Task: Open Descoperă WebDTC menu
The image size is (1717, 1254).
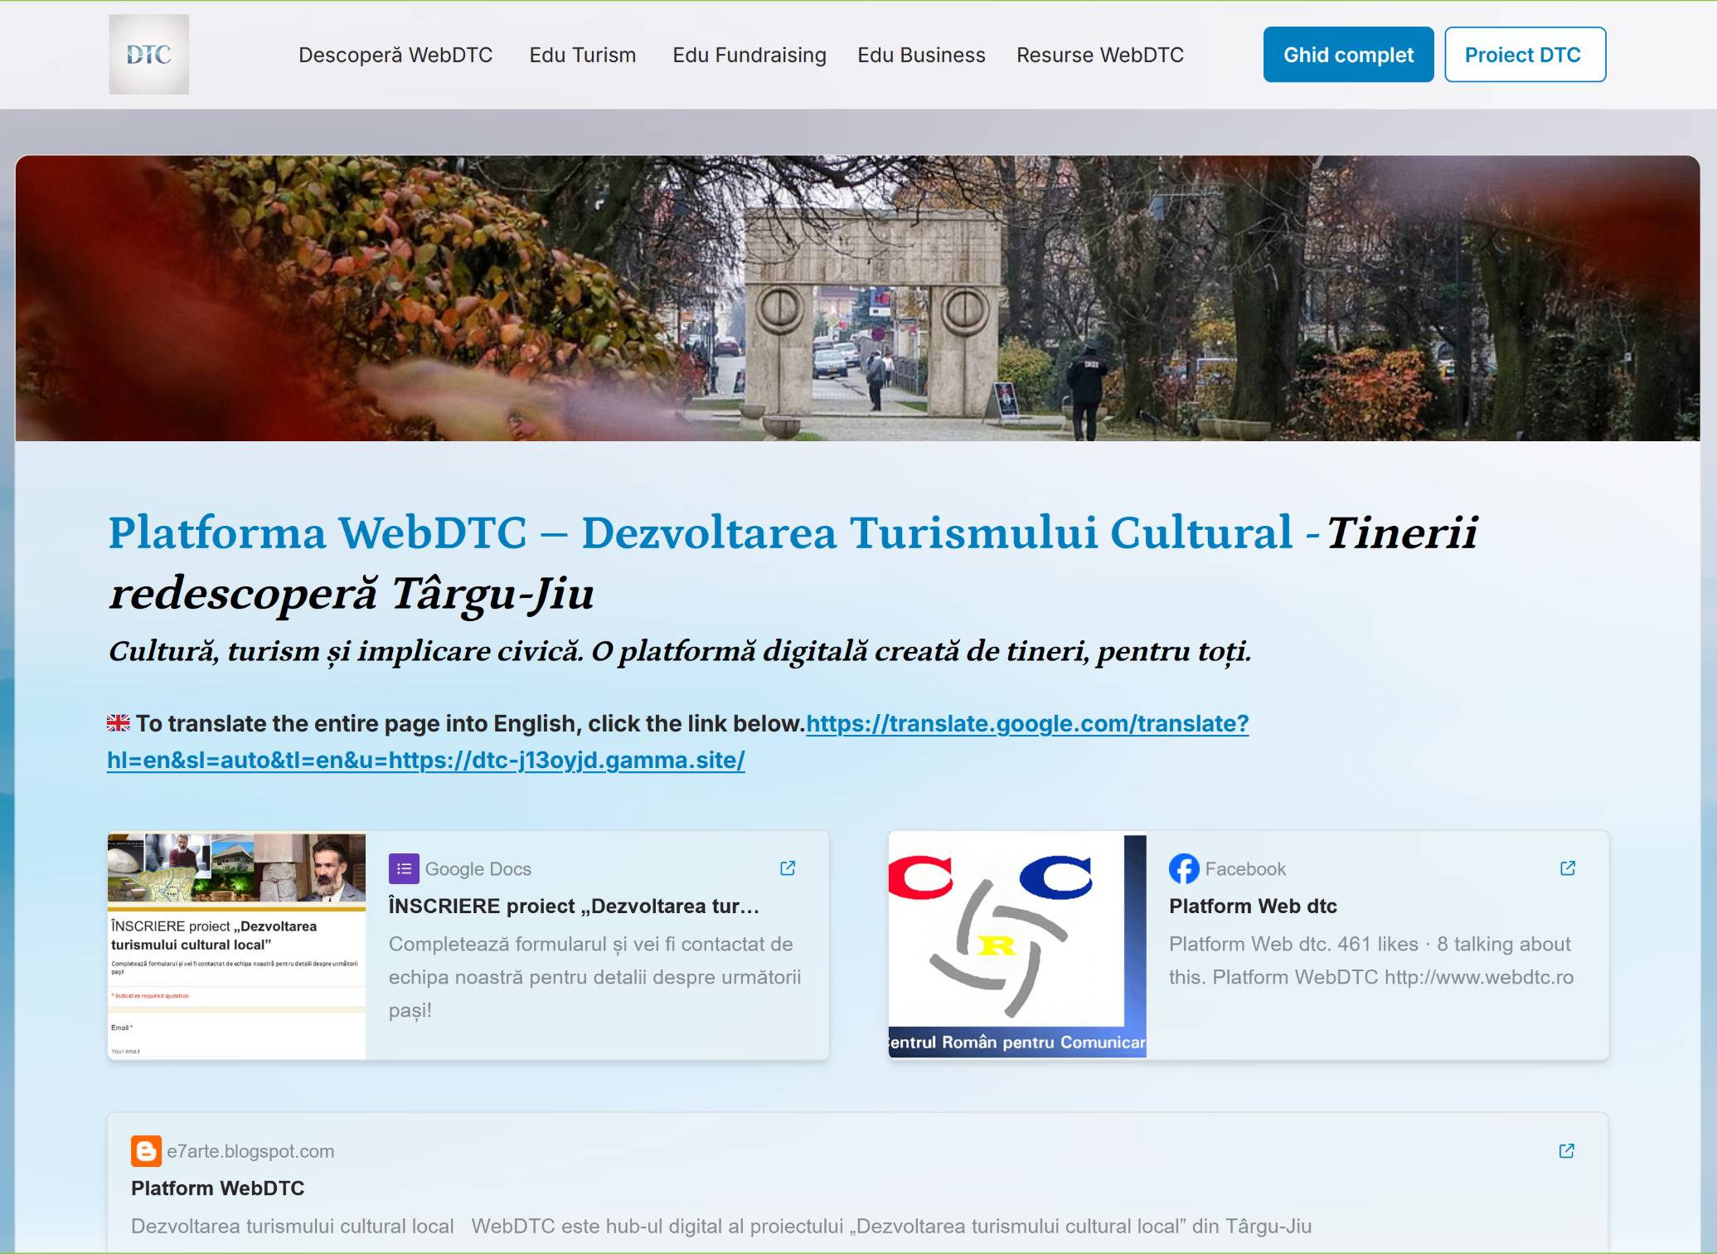Action: tap(395, 55)
